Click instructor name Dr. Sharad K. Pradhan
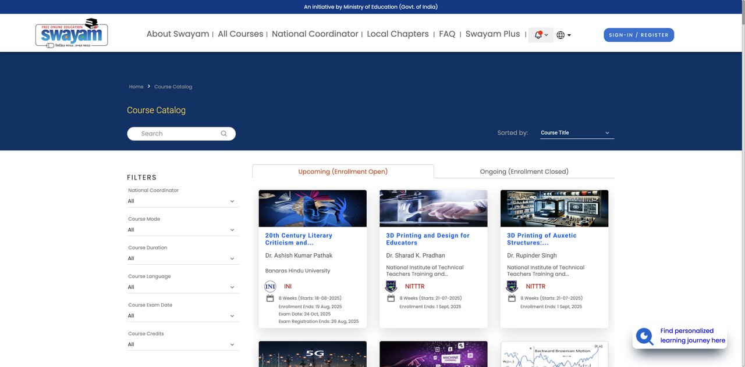745x367 pixels. (416, 256)
